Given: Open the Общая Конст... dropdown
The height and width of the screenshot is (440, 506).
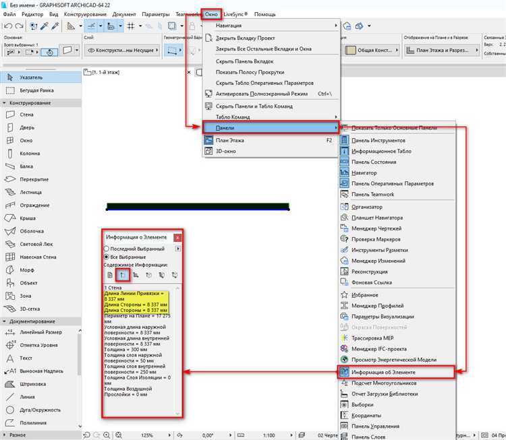Looking at the screenshot, I should pyautogui.click(x=371, y=51).
